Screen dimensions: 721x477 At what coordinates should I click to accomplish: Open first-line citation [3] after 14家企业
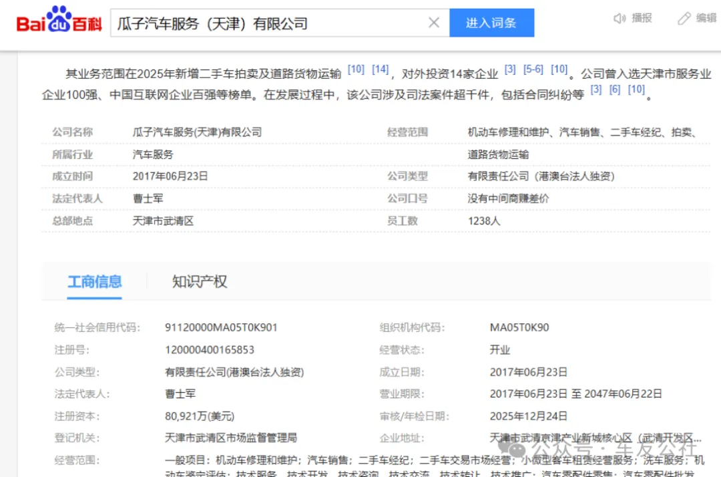point(509,69)
